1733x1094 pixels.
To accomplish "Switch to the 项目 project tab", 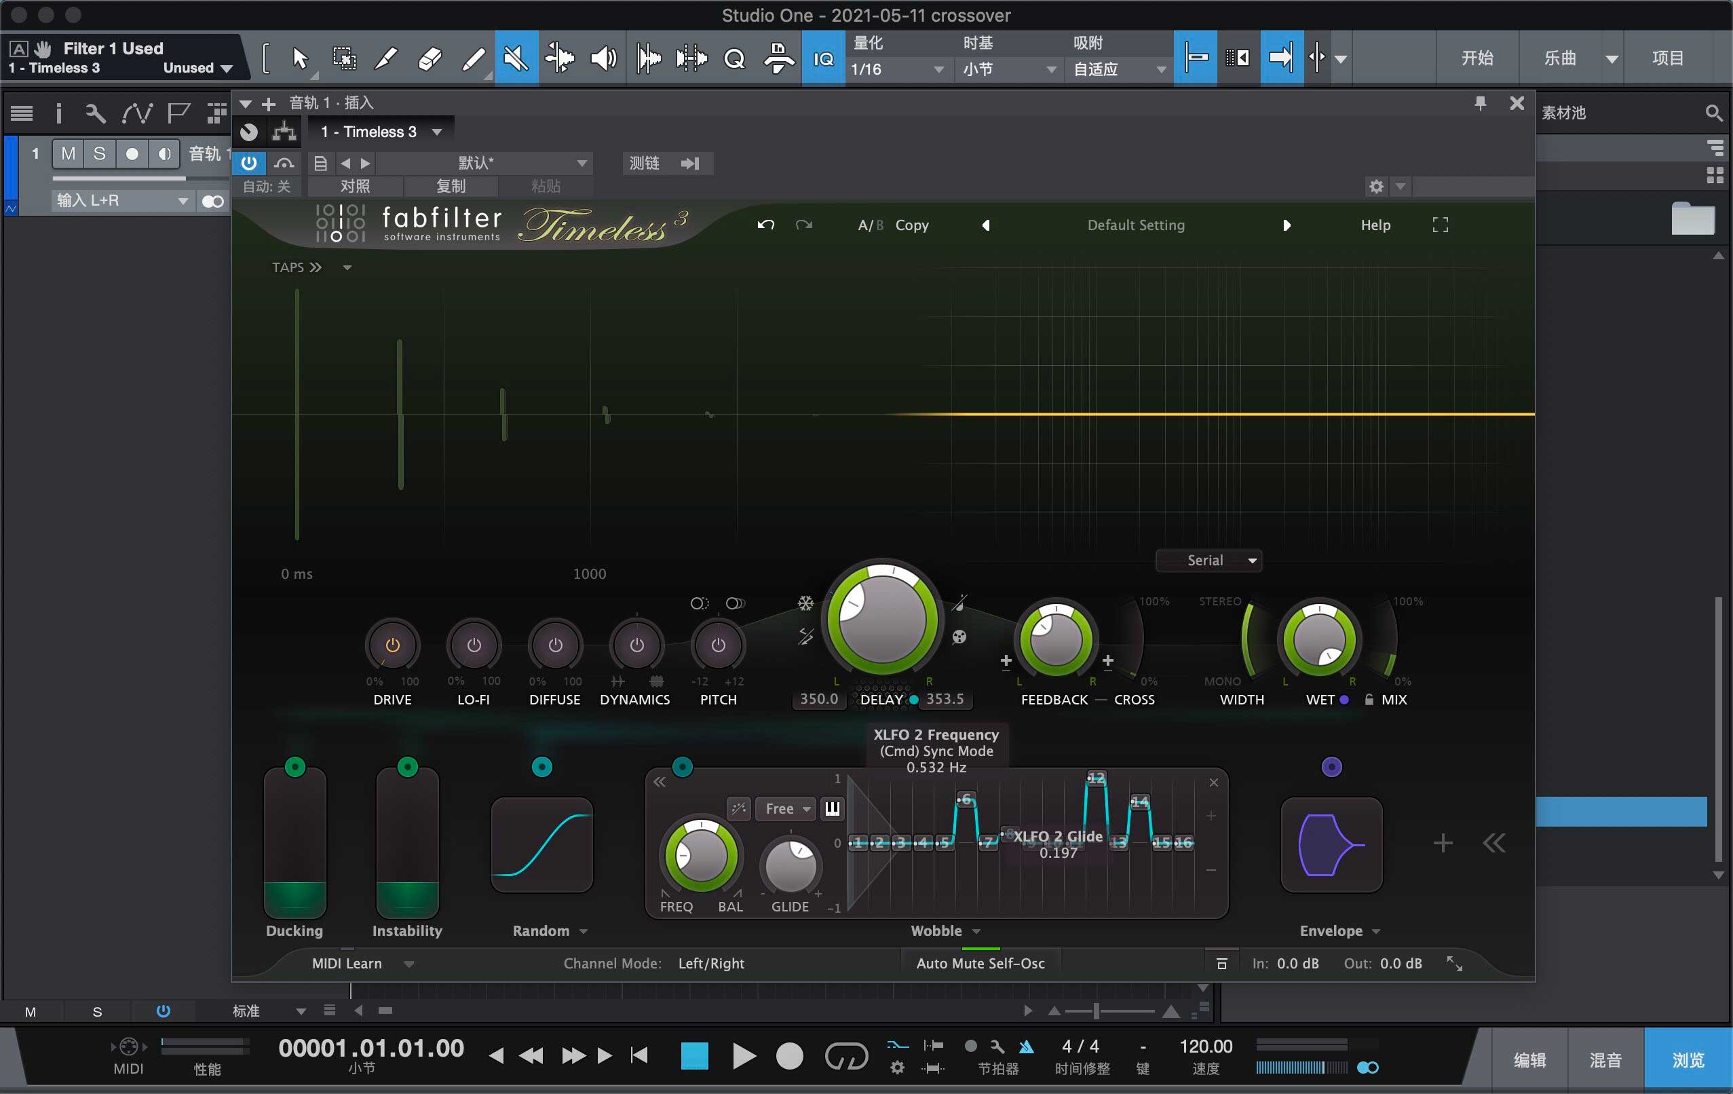I will click(x=1667, y=58).
